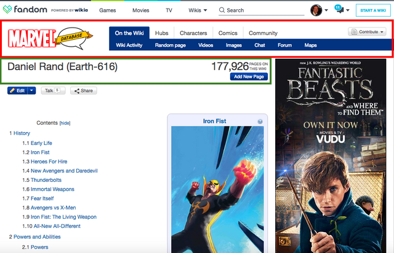Open the Images link

[234, 45]
